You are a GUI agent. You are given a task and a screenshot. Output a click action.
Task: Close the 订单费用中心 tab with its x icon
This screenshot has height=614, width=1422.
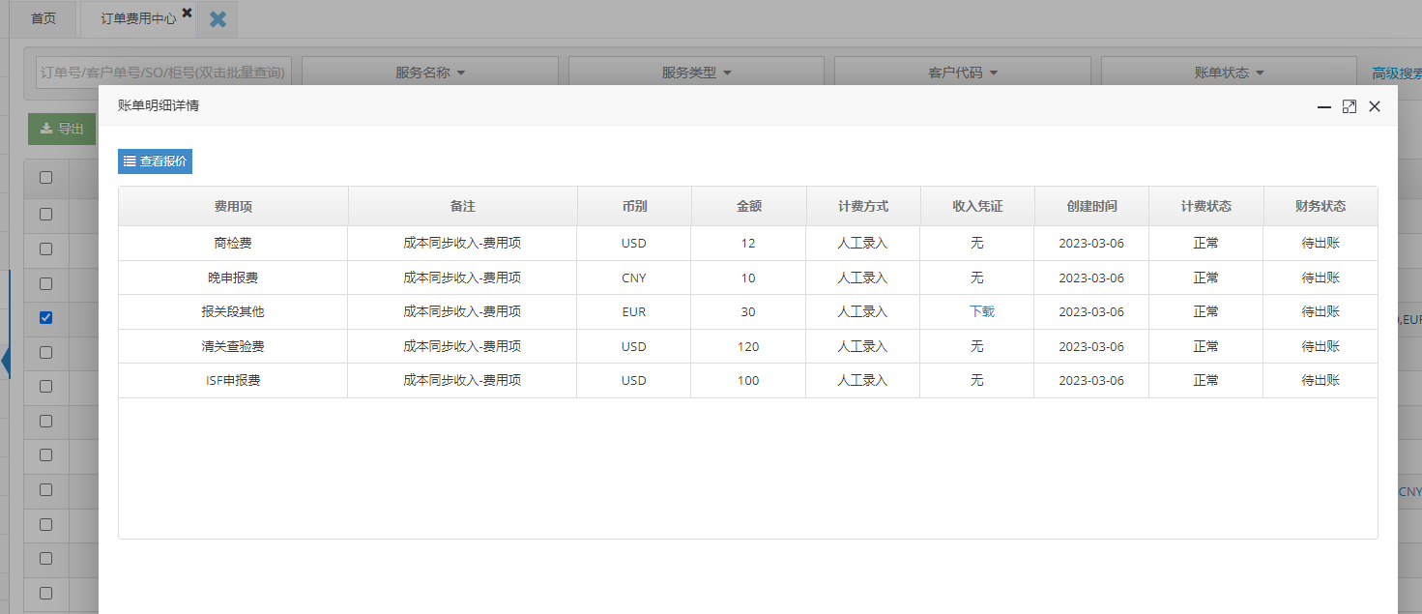[187, 13]
